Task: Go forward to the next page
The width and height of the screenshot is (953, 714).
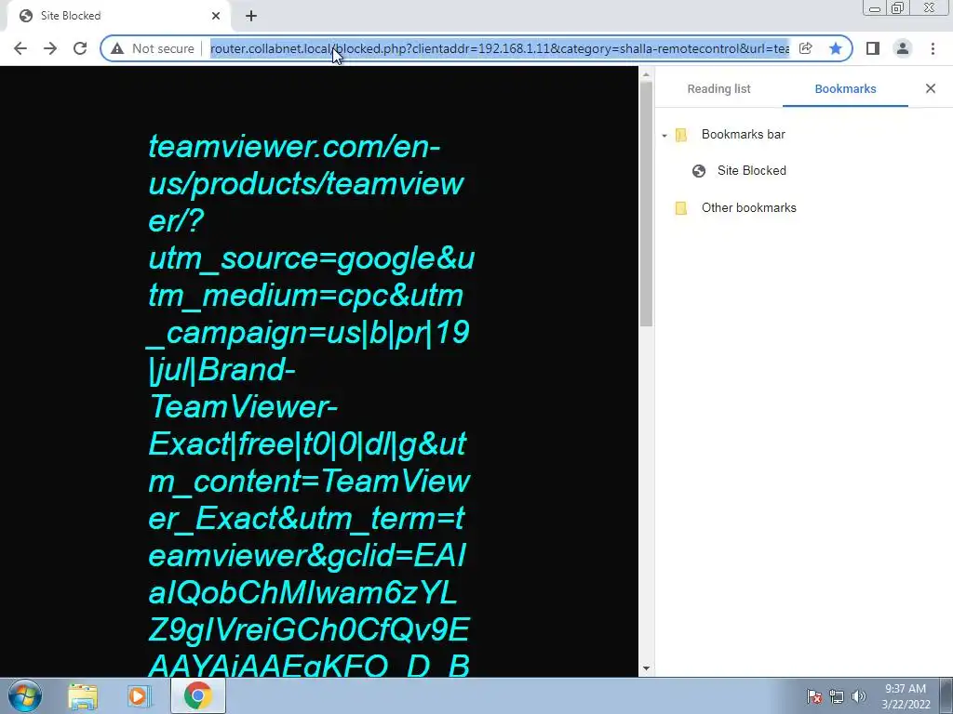Action: click(50, 48)
